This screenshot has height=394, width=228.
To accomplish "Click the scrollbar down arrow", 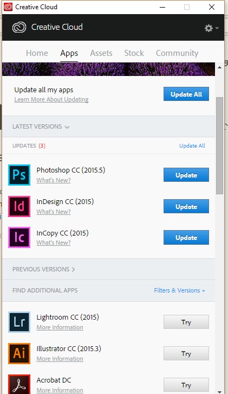I will coord(219,391).
